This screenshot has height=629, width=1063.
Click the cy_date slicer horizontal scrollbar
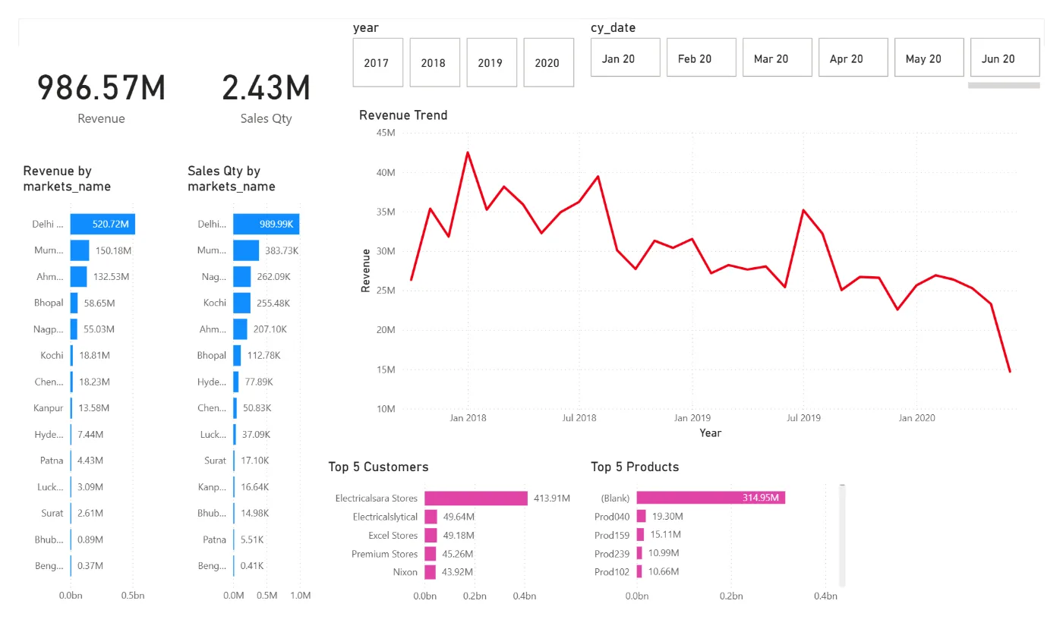pos(1004,86)
